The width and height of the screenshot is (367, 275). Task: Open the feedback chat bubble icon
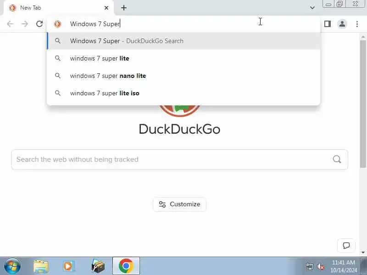click(346, 246)
